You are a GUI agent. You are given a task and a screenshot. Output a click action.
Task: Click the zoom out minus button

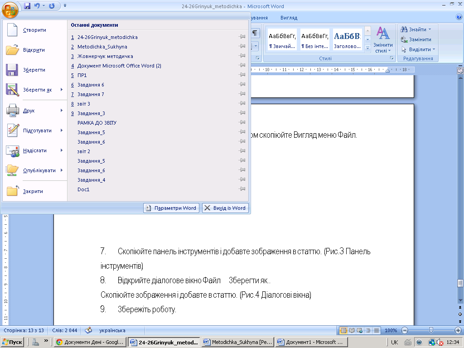405,330
